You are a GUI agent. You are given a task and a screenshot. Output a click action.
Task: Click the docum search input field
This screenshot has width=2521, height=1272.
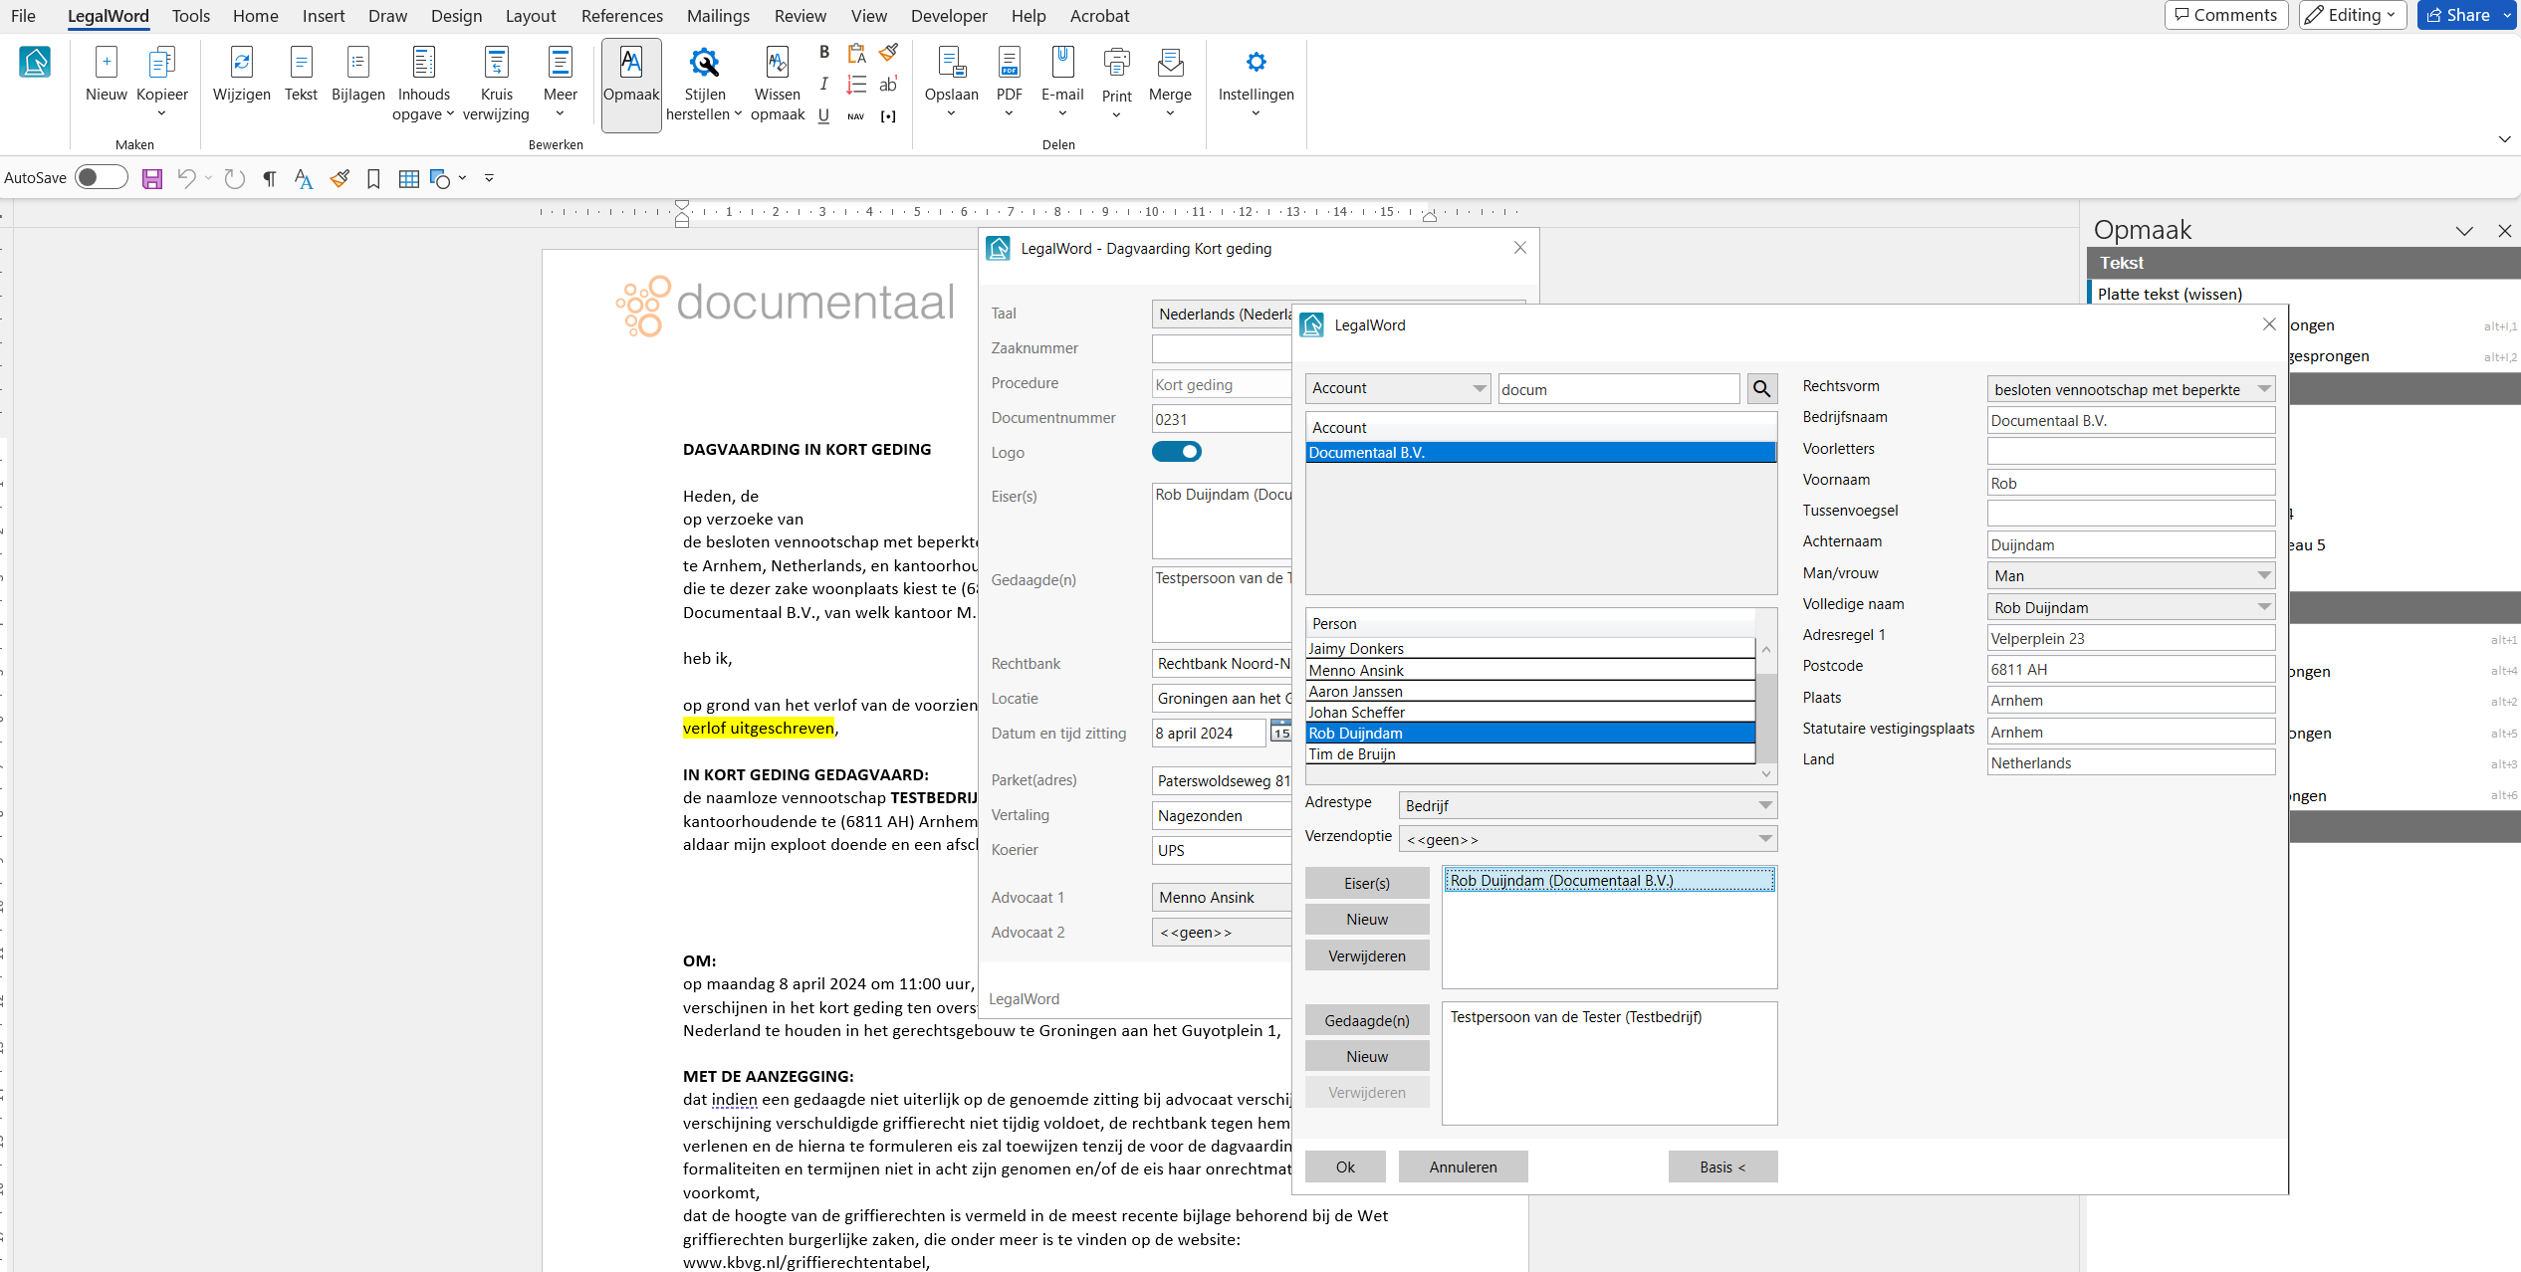[1619, 389]
